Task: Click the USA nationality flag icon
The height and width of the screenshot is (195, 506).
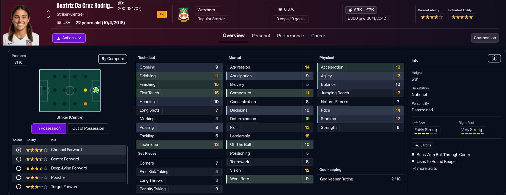Action: (x=59, y=23)
